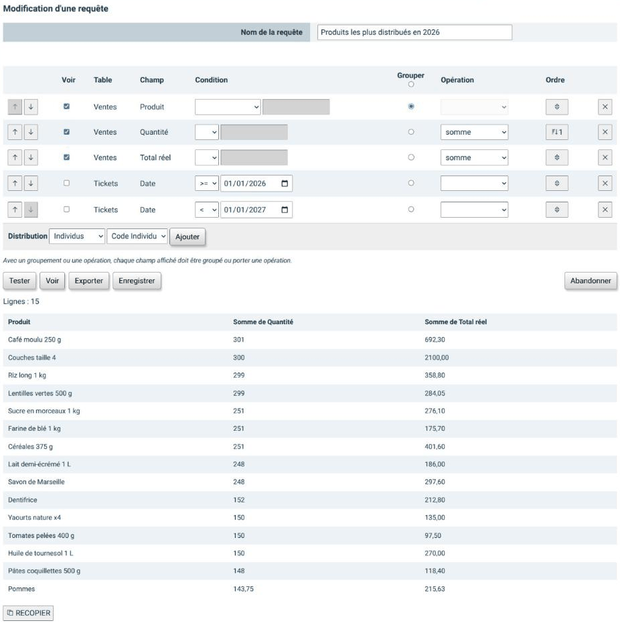Viewport: 620px width, 623px height.
Task: Move the Quantité row up
Action: 15,133
